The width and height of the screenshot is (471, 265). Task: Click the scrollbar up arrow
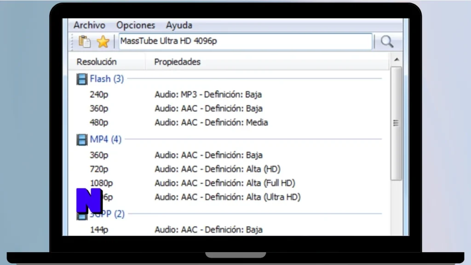396,59
